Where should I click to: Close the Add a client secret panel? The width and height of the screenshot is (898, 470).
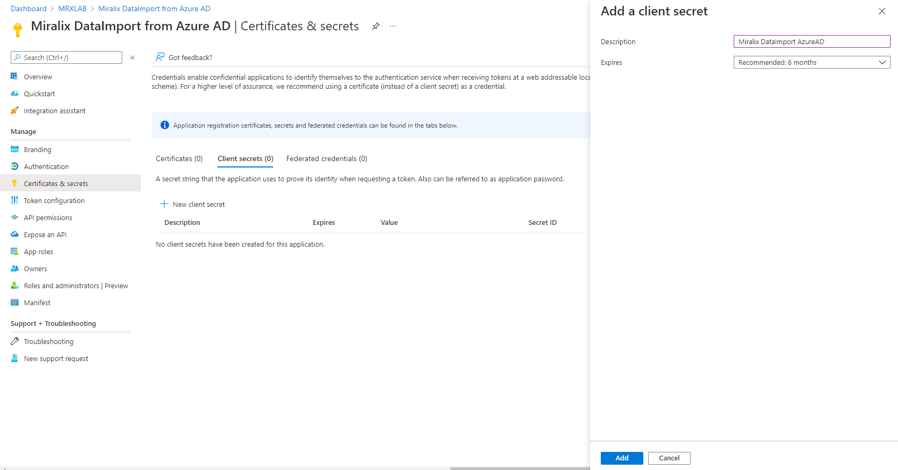click(882, 11)
